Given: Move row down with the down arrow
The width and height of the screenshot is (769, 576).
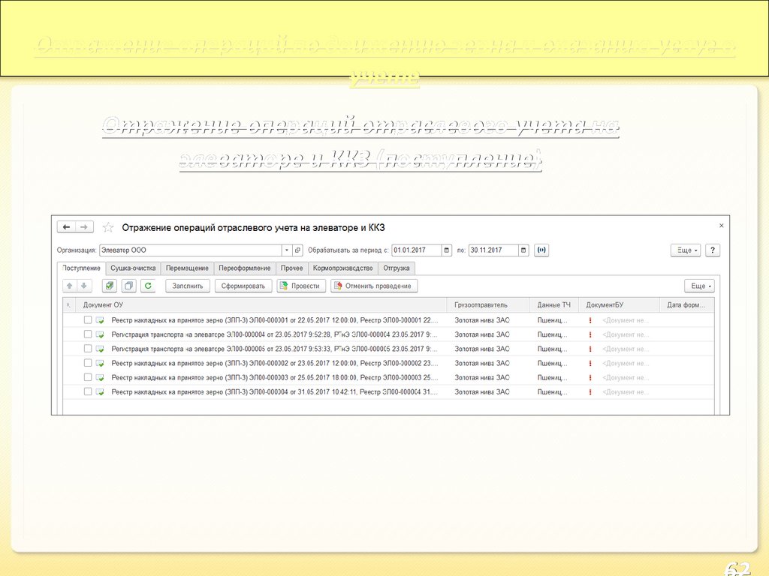Looking at the screenshot, I should tap(84, 286).
